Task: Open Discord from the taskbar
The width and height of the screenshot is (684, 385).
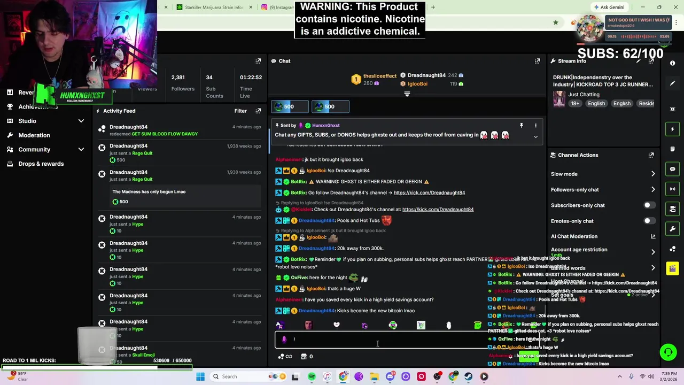Action: [x=390, y=376]
